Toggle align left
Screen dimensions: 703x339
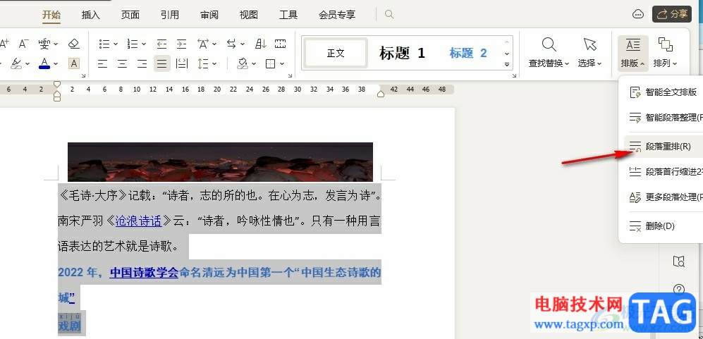click(x=103, y=63)
